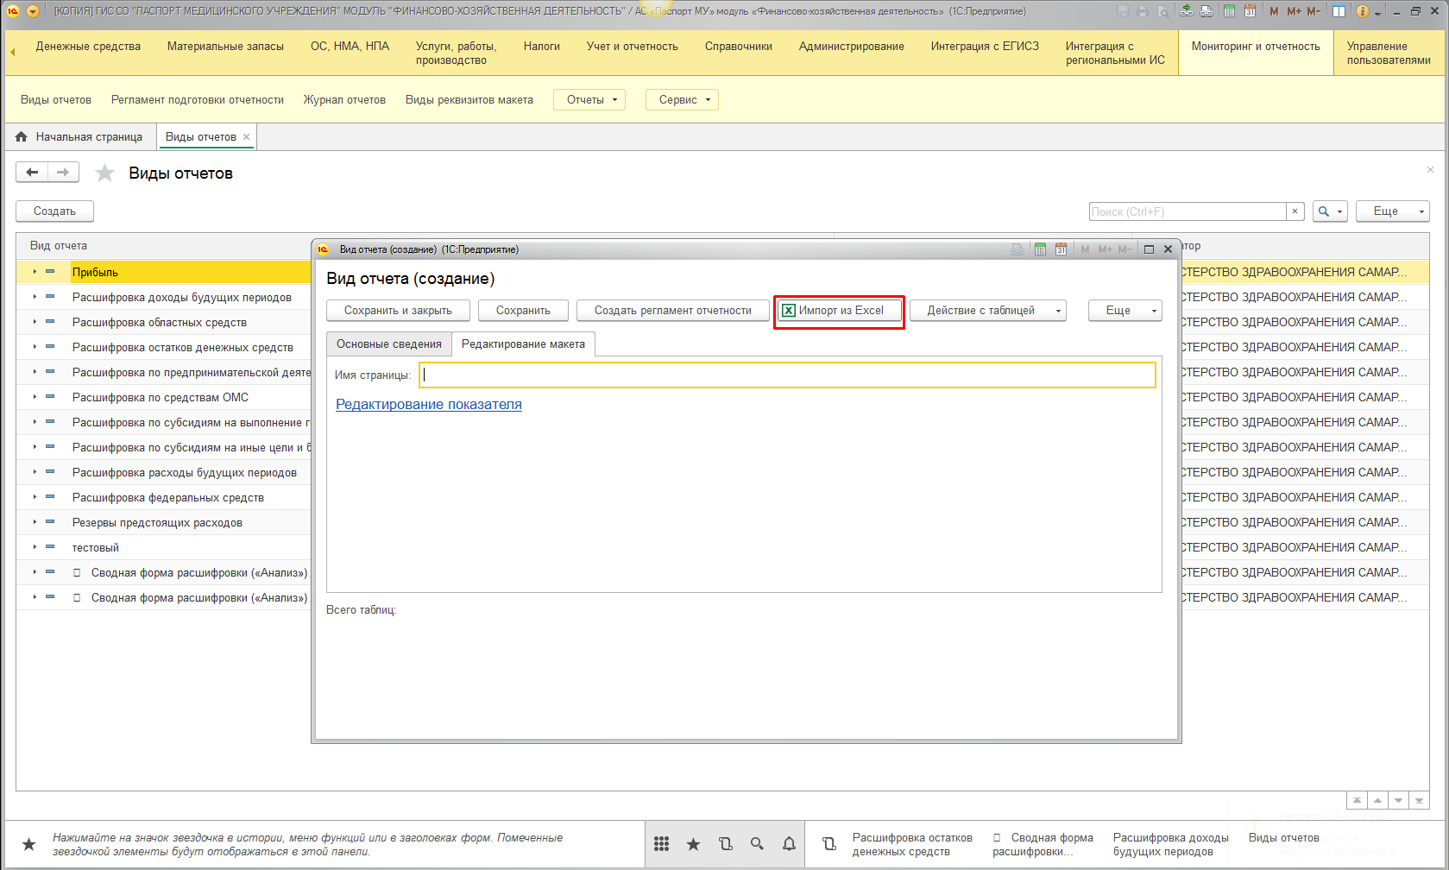Go back using the left arrow button
The width and height of the screenshot is (1449, 870).
[32, 173]
